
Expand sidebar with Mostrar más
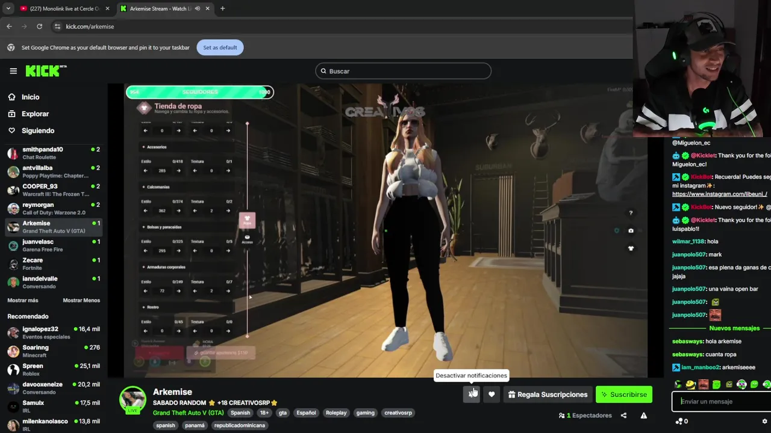click(x=23, y=300)
